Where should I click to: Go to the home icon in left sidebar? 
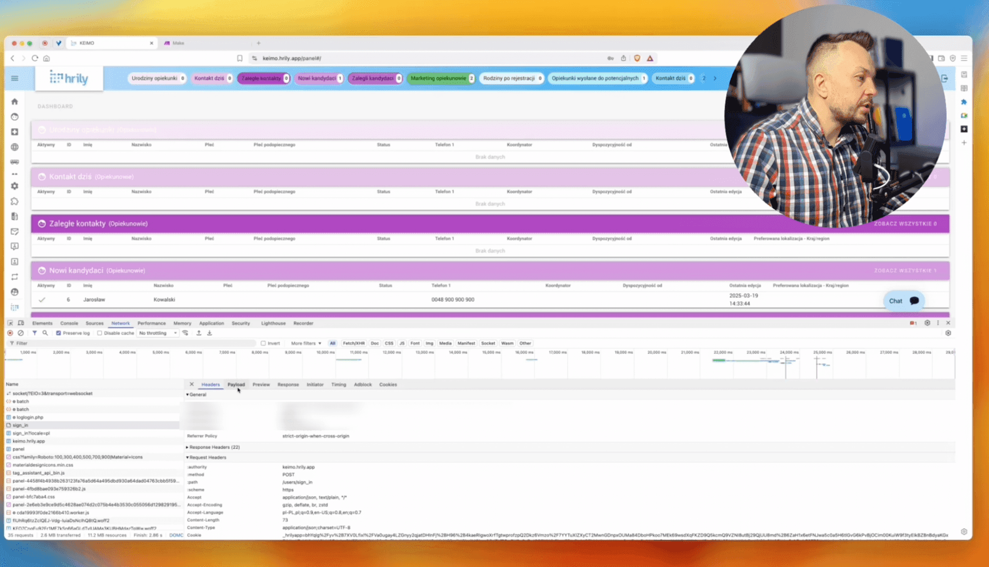tap(15, 102)
